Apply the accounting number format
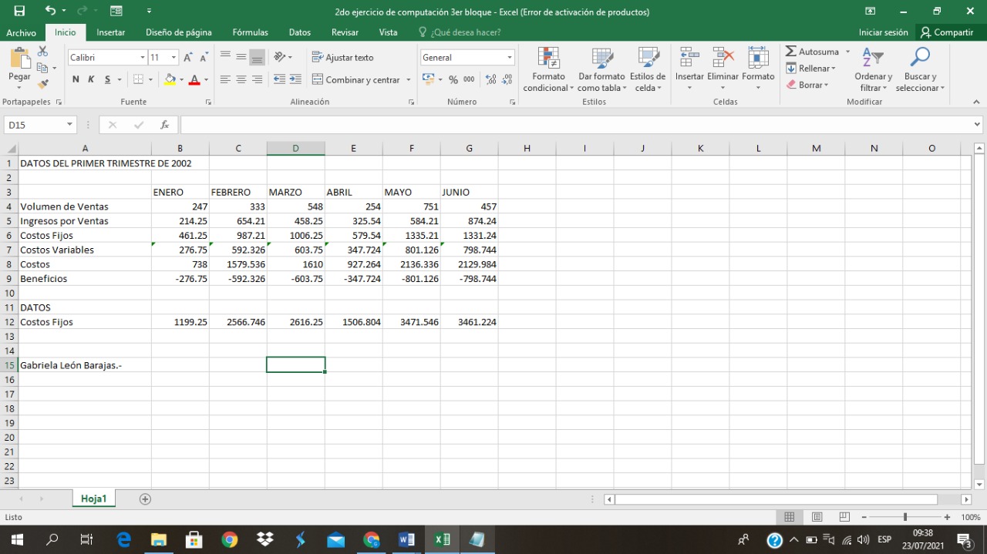The image size is (987, 554). click(x=429, y=79)
